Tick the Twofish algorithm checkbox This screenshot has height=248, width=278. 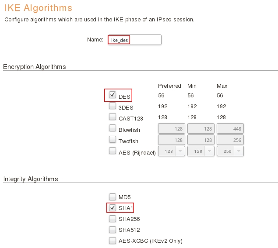[113, 140]
